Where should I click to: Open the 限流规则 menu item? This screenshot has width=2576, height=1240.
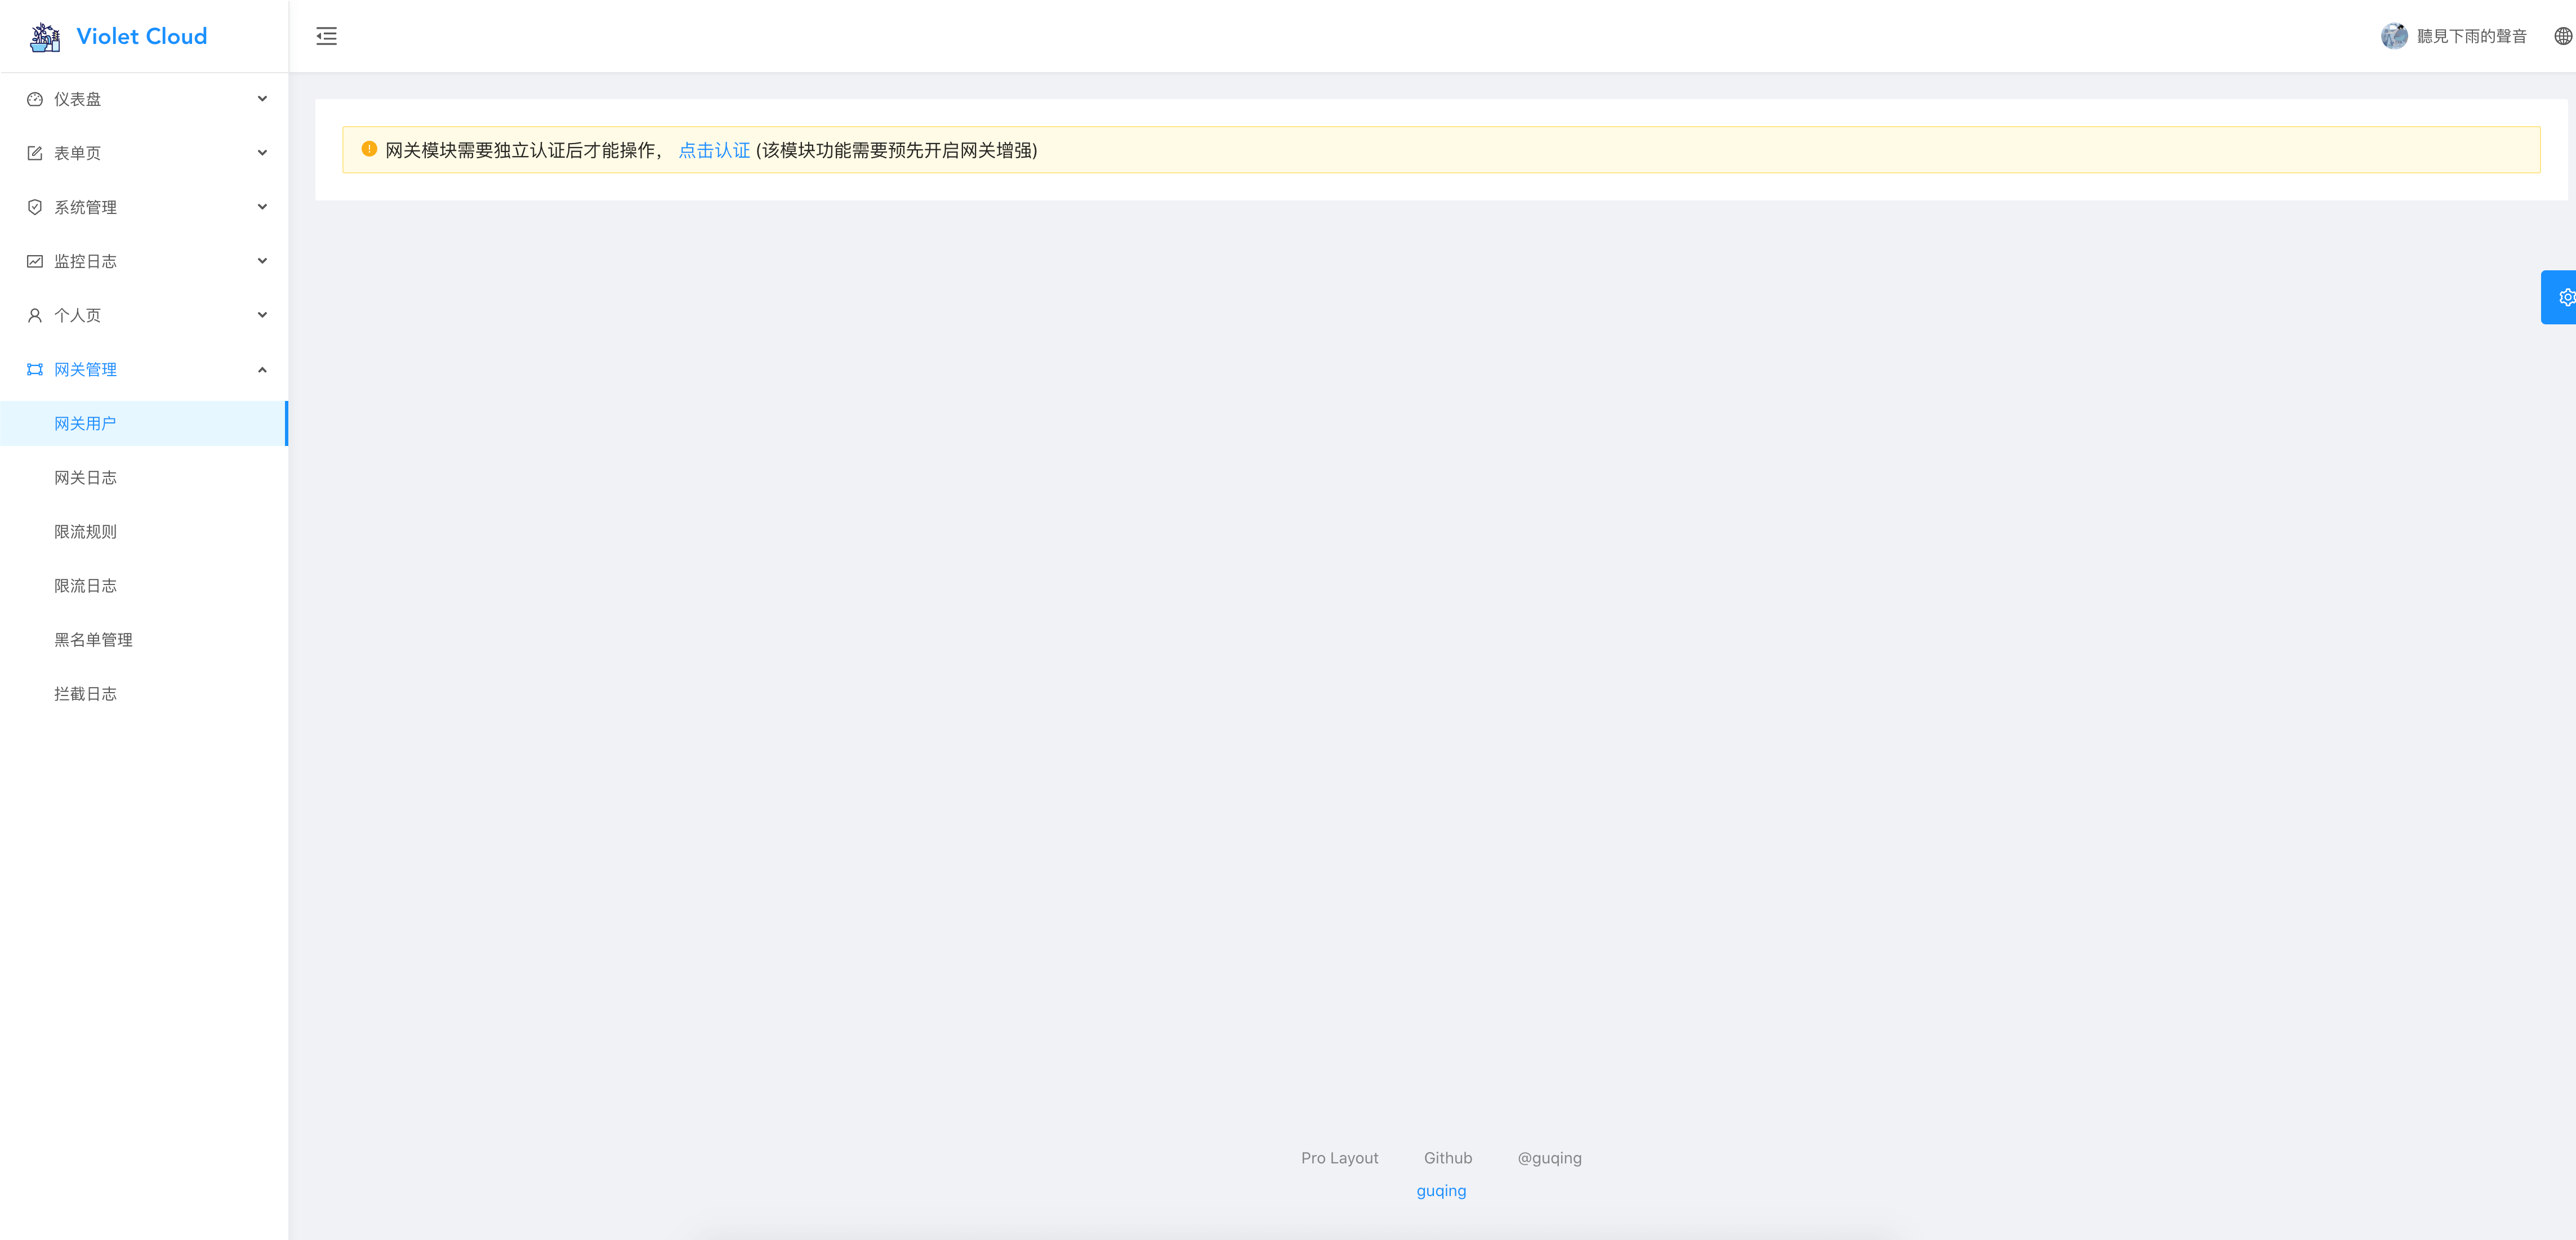(x=85, y=532)
